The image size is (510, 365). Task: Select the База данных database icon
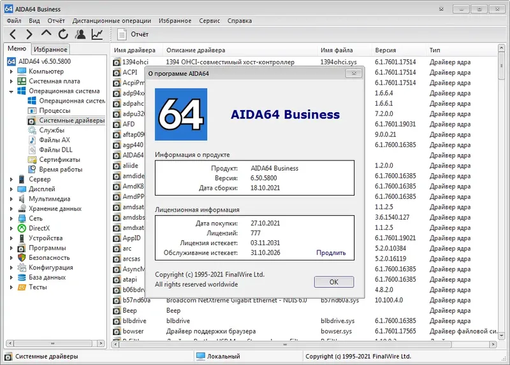pos(22,277)
